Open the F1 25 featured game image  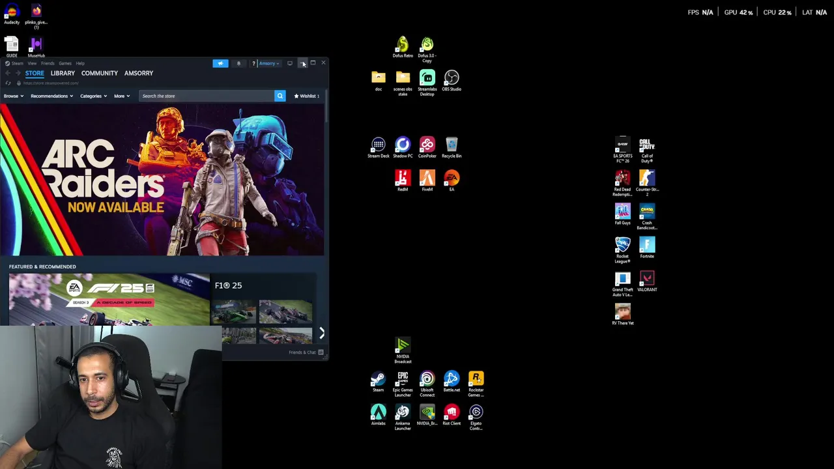(x=109, y=300)
